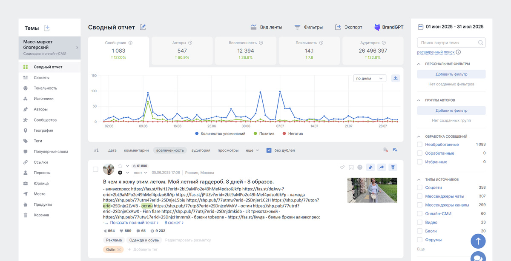Download chart data icon
The width and height of the screenshot is (511, 261).
396,78
